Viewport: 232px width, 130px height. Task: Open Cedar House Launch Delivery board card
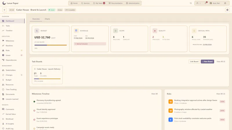point(47,75)
